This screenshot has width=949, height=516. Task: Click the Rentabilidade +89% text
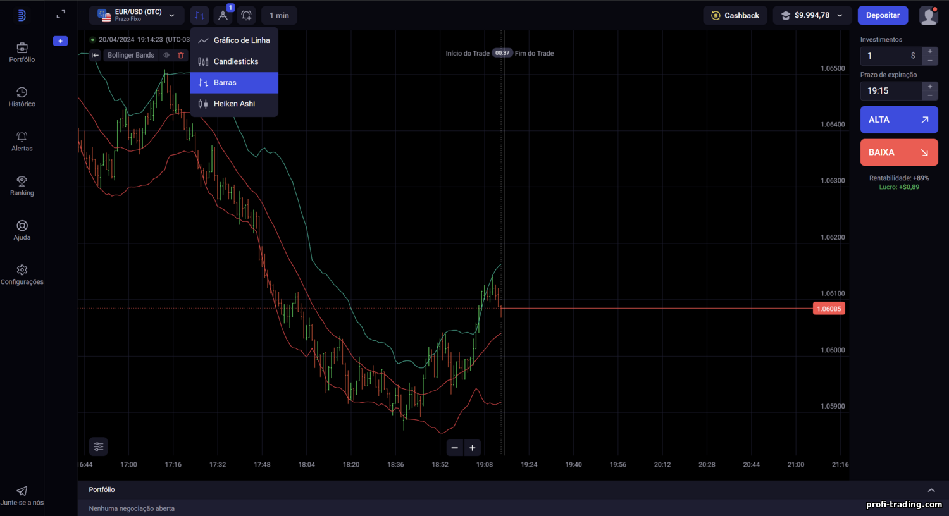coord(899,178)
